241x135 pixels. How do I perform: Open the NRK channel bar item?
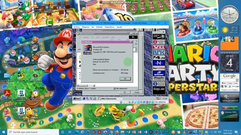pos(159,52)
